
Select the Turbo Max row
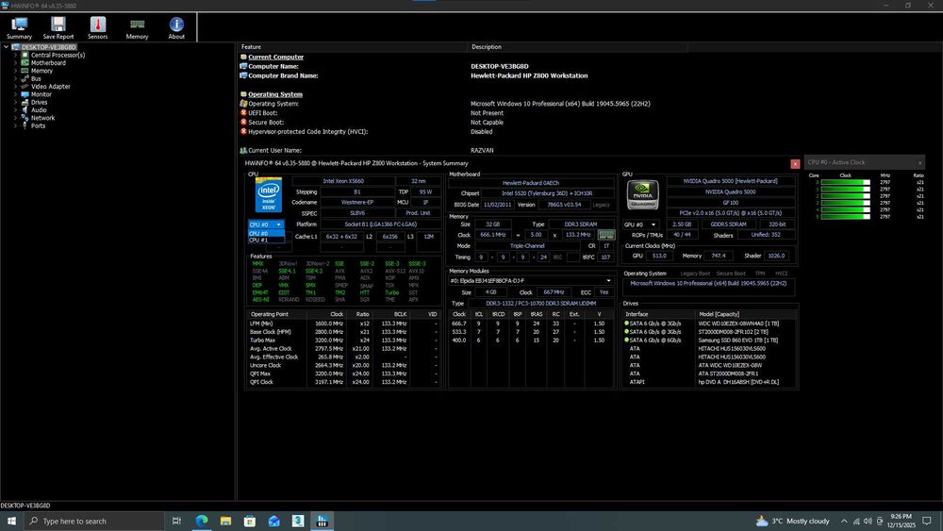(x=343, y=340)
